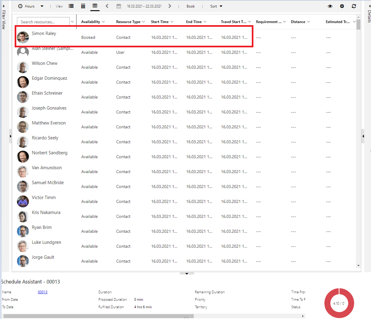The height and width of the screenshot is (319, 371).
Task: Select the Simon Raley resource name
Action: (44, 33)
